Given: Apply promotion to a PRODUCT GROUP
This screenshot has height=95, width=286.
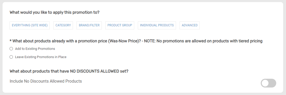Looking at the screenshot, I should (120, 25).
